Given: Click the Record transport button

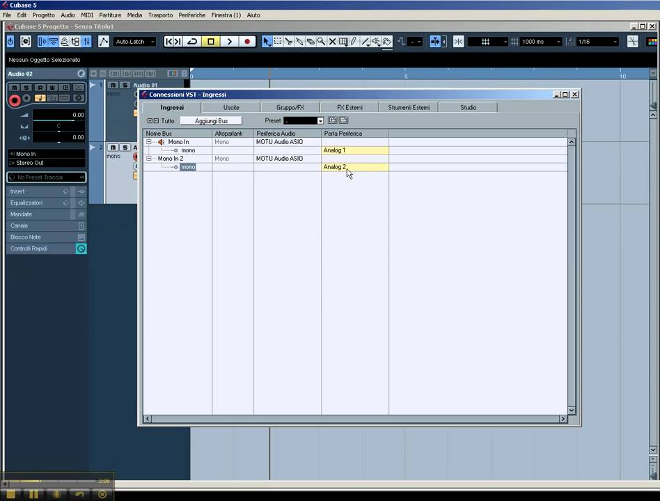Looking at the screenshot, I should coord(247,41).
